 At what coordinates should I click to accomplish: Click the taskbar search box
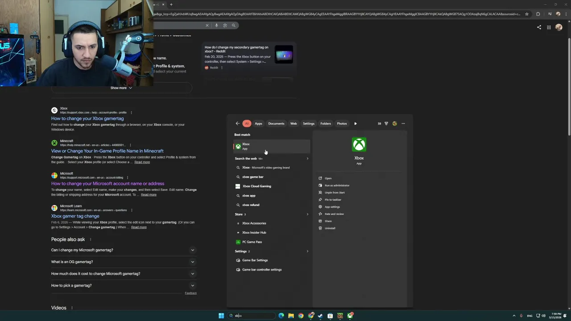pos(251,316)
